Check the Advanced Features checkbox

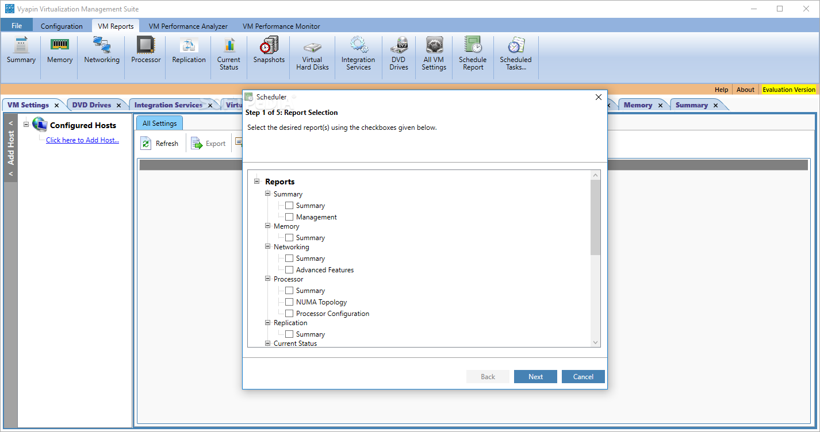point(289,270)
